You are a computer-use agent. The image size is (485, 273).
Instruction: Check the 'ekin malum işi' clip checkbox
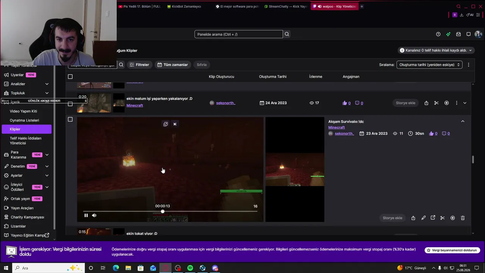pyautogui.click(x=70, y=104)
